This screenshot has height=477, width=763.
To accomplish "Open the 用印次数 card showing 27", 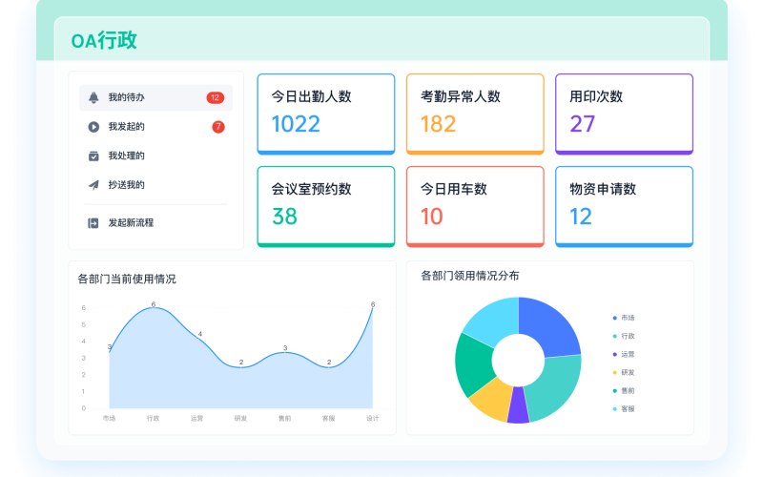I will [624, 114].
